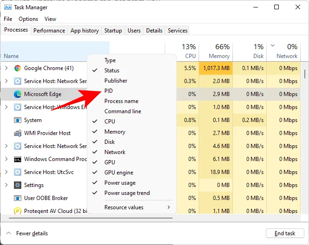Expand the Service Host: UtcSvc row
This screenshot has width=309, height=245.
(x=6, y=172)
